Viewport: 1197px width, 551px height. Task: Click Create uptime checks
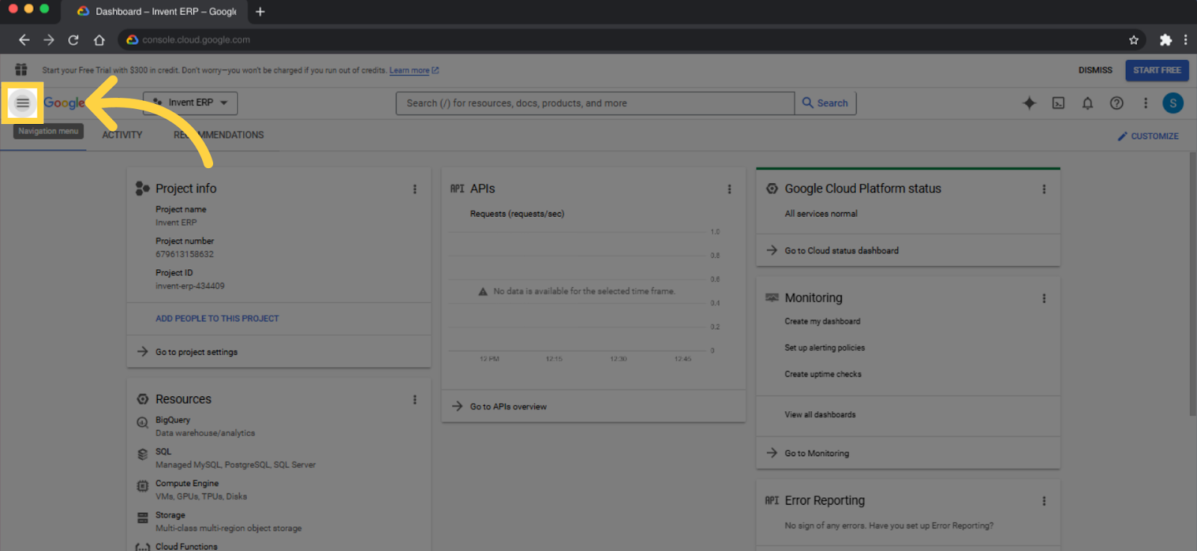pyautogui.click(x=823, y=375)
